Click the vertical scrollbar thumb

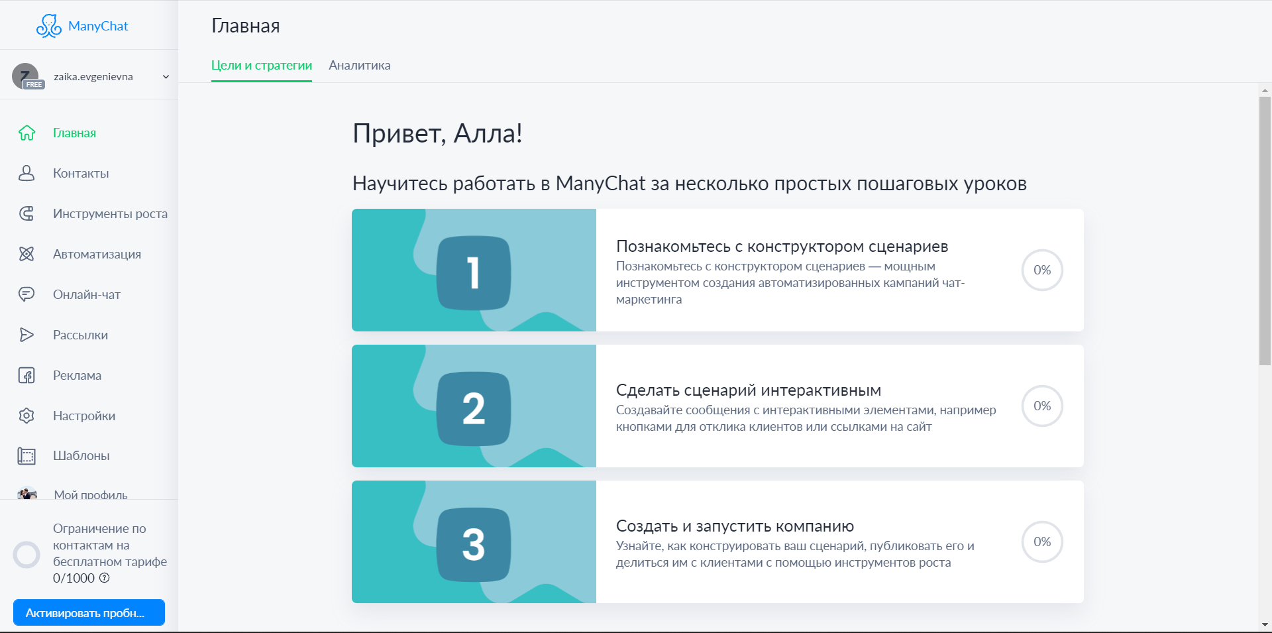coord(1265,231)
